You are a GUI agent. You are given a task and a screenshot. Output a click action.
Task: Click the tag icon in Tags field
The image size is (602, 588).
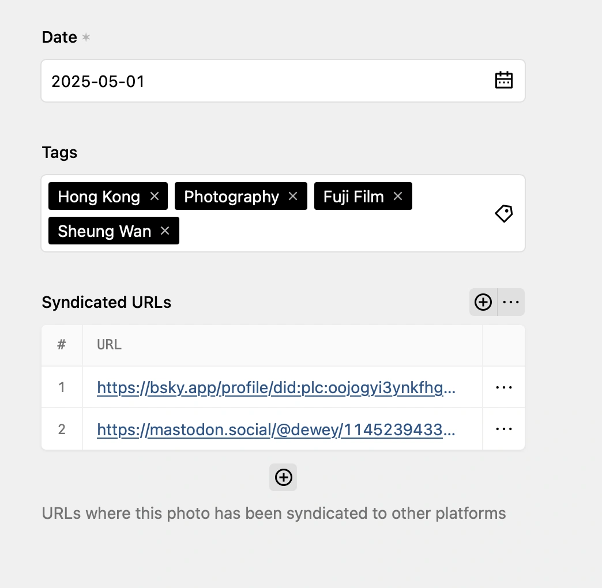[504, 214]
